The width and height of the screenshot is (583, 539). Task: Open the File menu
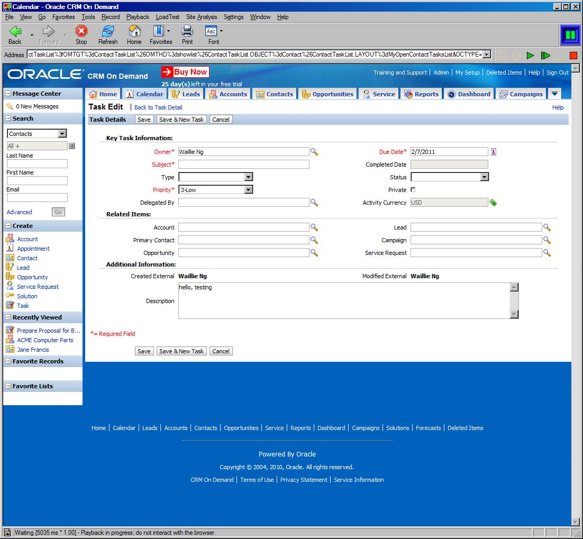pos(10,17)
